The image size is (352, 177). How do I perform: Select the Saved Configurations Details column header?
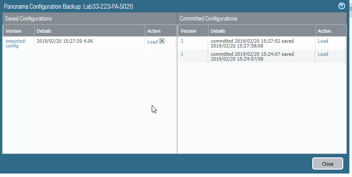click(89, 31)
